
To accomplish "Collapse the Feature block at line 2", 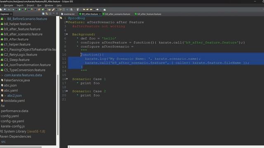I will pyautogui.click(x=67, y=22).
